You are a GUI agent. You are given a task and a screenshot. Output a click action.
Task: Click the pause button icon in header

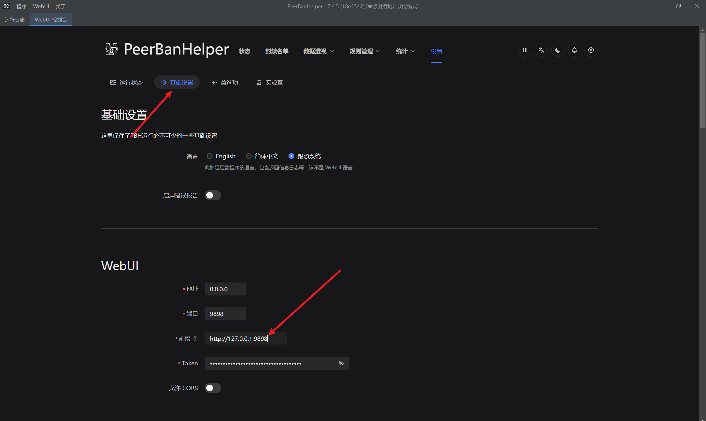tap(525, 50)
